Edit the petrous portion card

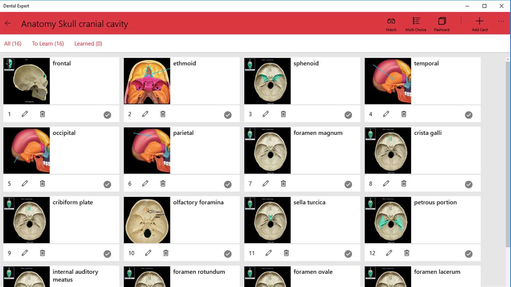[x=389, y=253]
